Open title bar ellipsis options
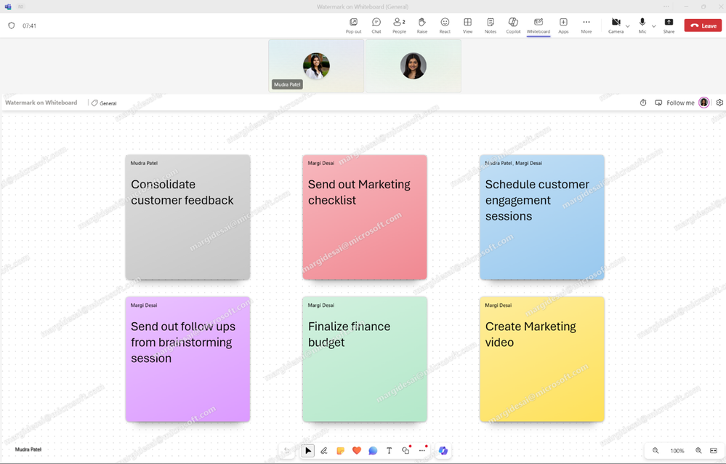Screen dimensions: 726x464 tap(666, 7)
